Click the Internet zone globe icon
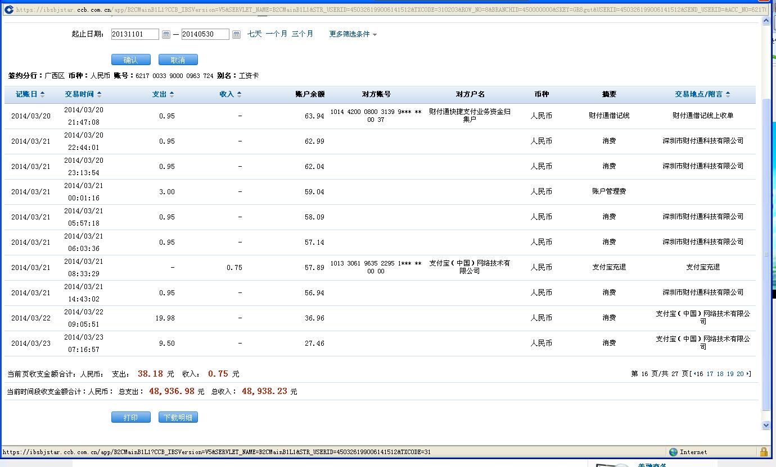Image resolution: width=776 pixels, height=467 pixels. (x=673, y=452)
